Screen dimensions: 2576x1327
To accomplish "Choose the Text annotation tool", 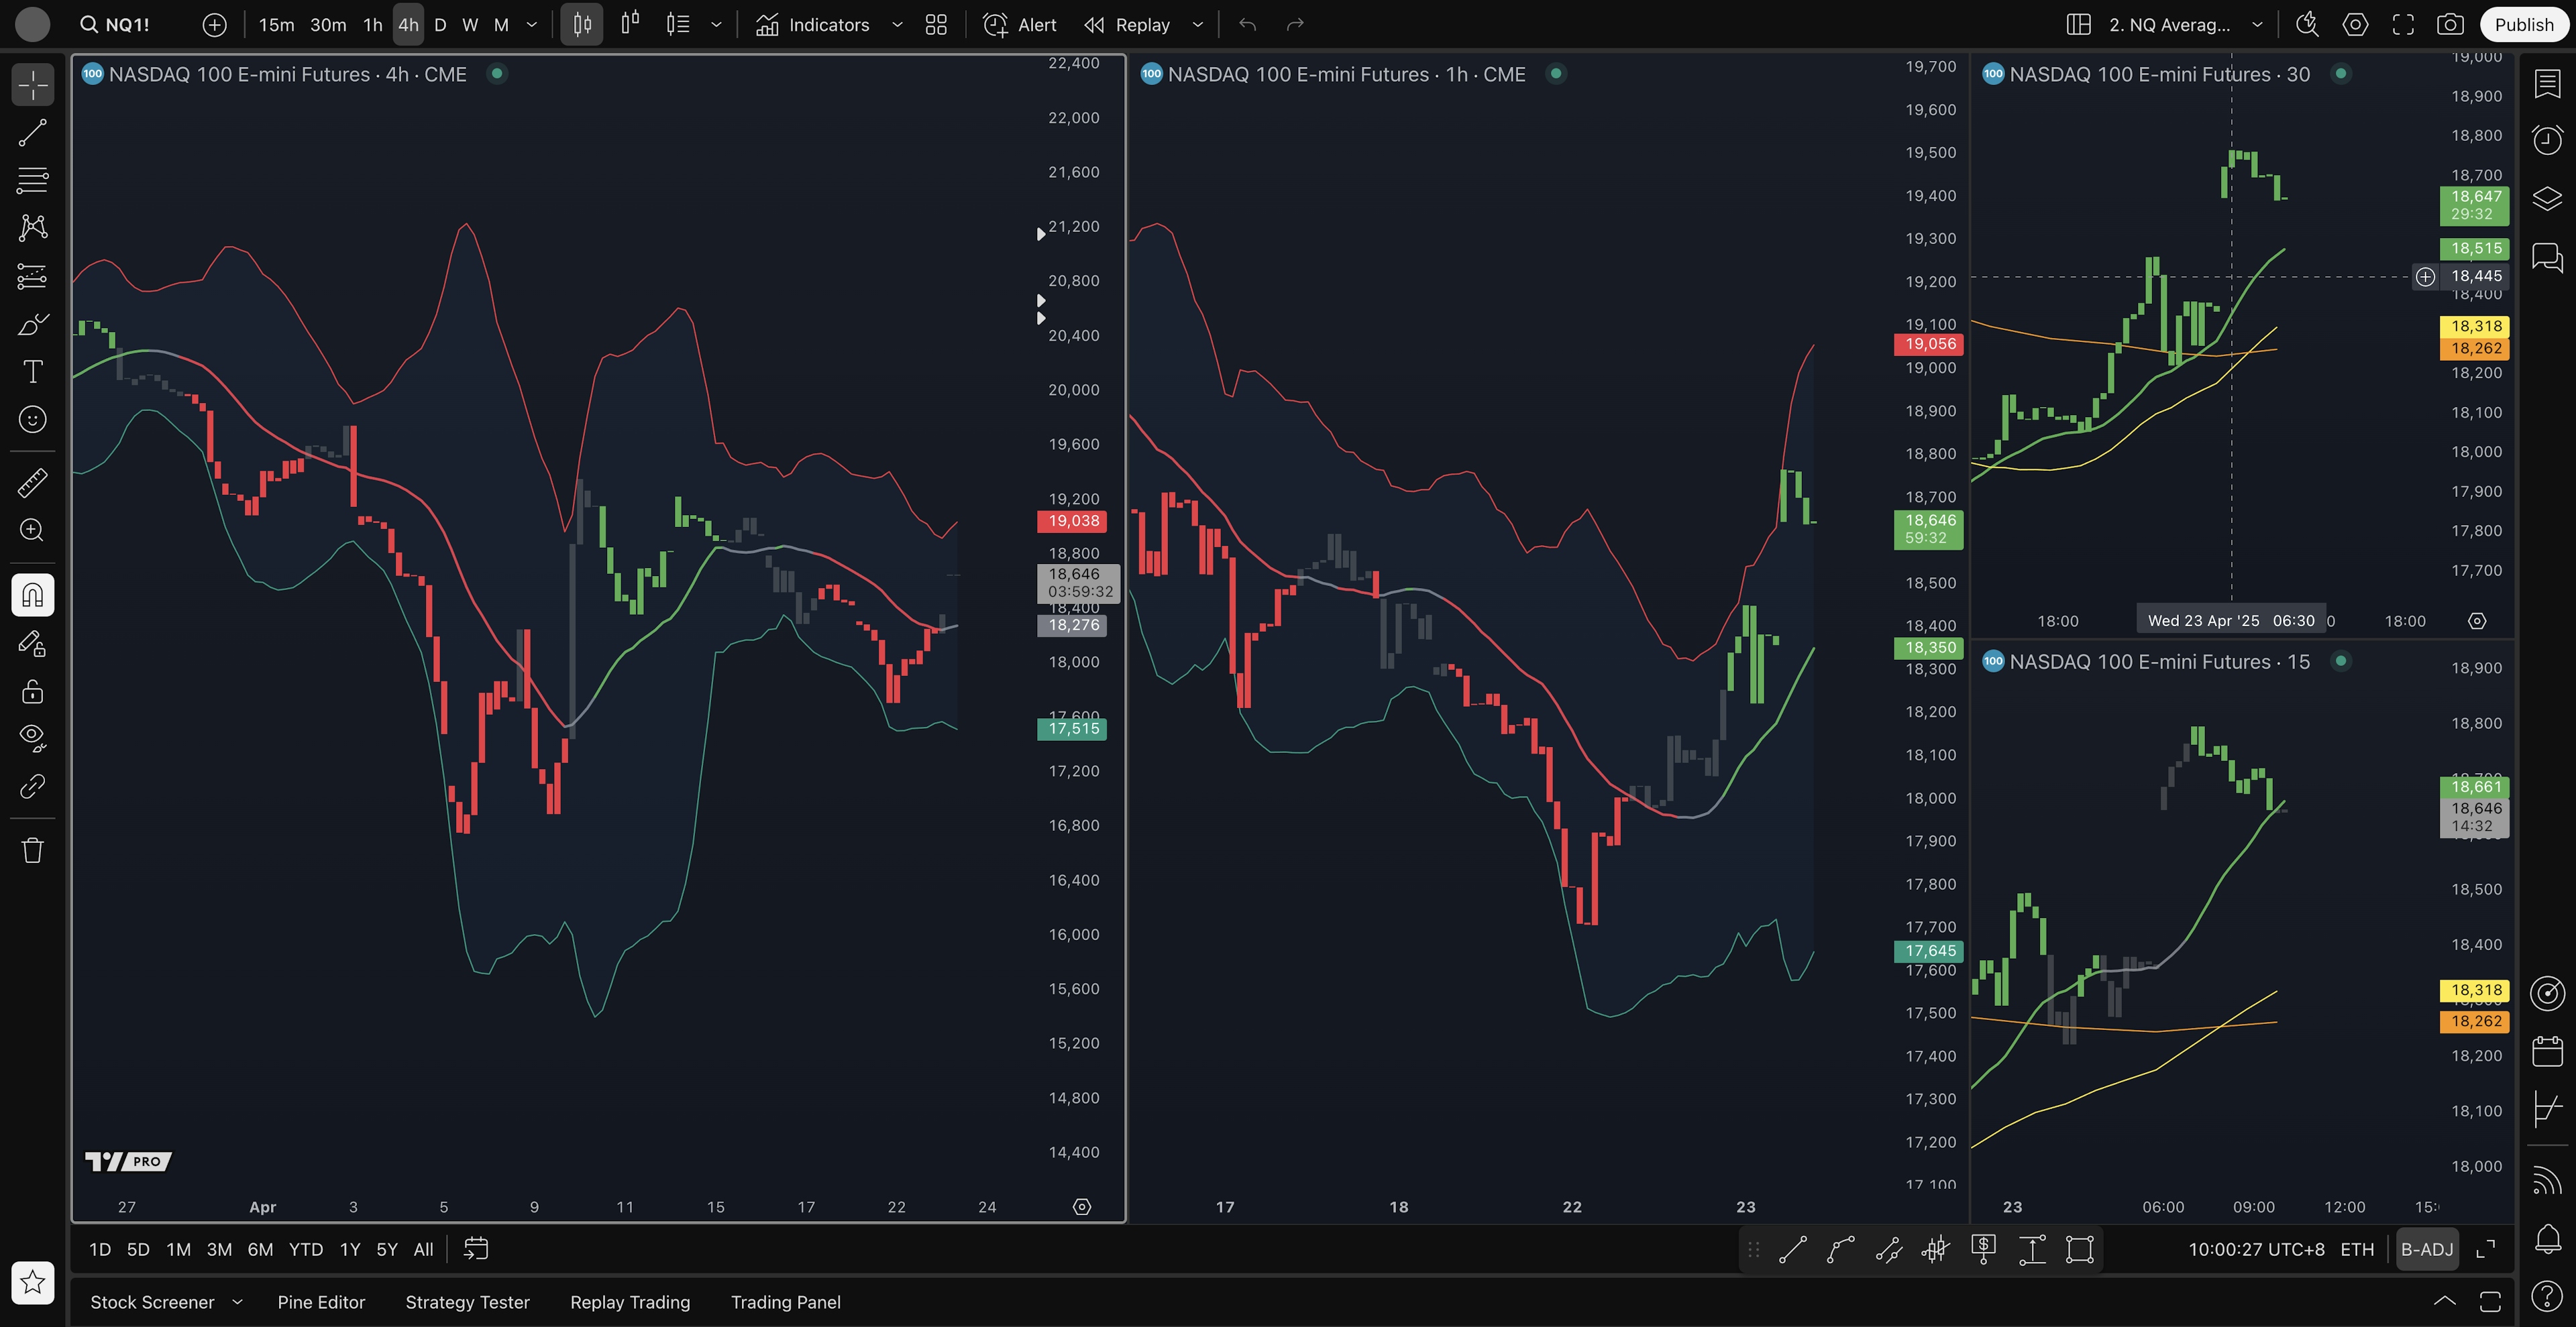I will tap(32, 371).
